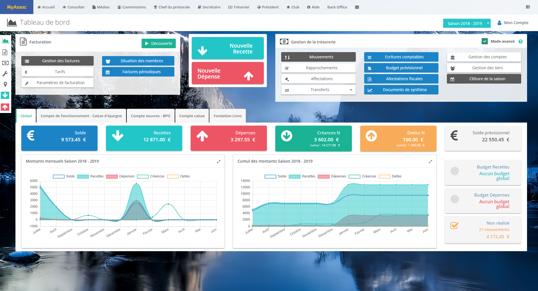The width and height of the screenshot is (538, 291).
Task: Open the Saison 2018 - 2019 dropdown
Action: (x=467, y=23)
